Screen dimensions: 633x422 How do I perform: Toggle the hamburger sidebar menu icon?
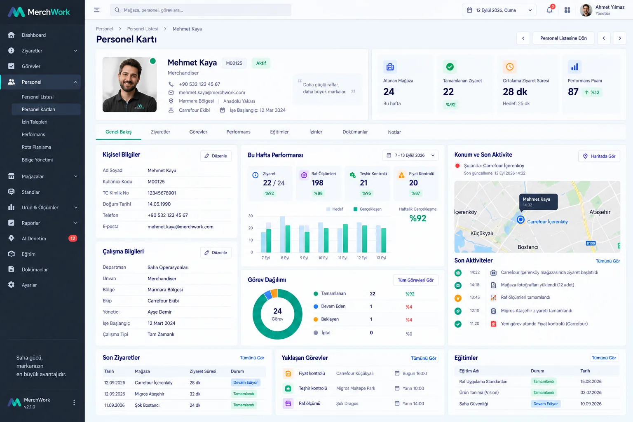pos(97,10)
